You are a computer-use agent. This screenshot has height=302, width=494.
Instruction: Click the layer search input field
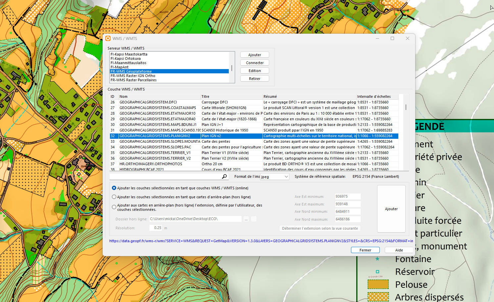click(166, 177)
